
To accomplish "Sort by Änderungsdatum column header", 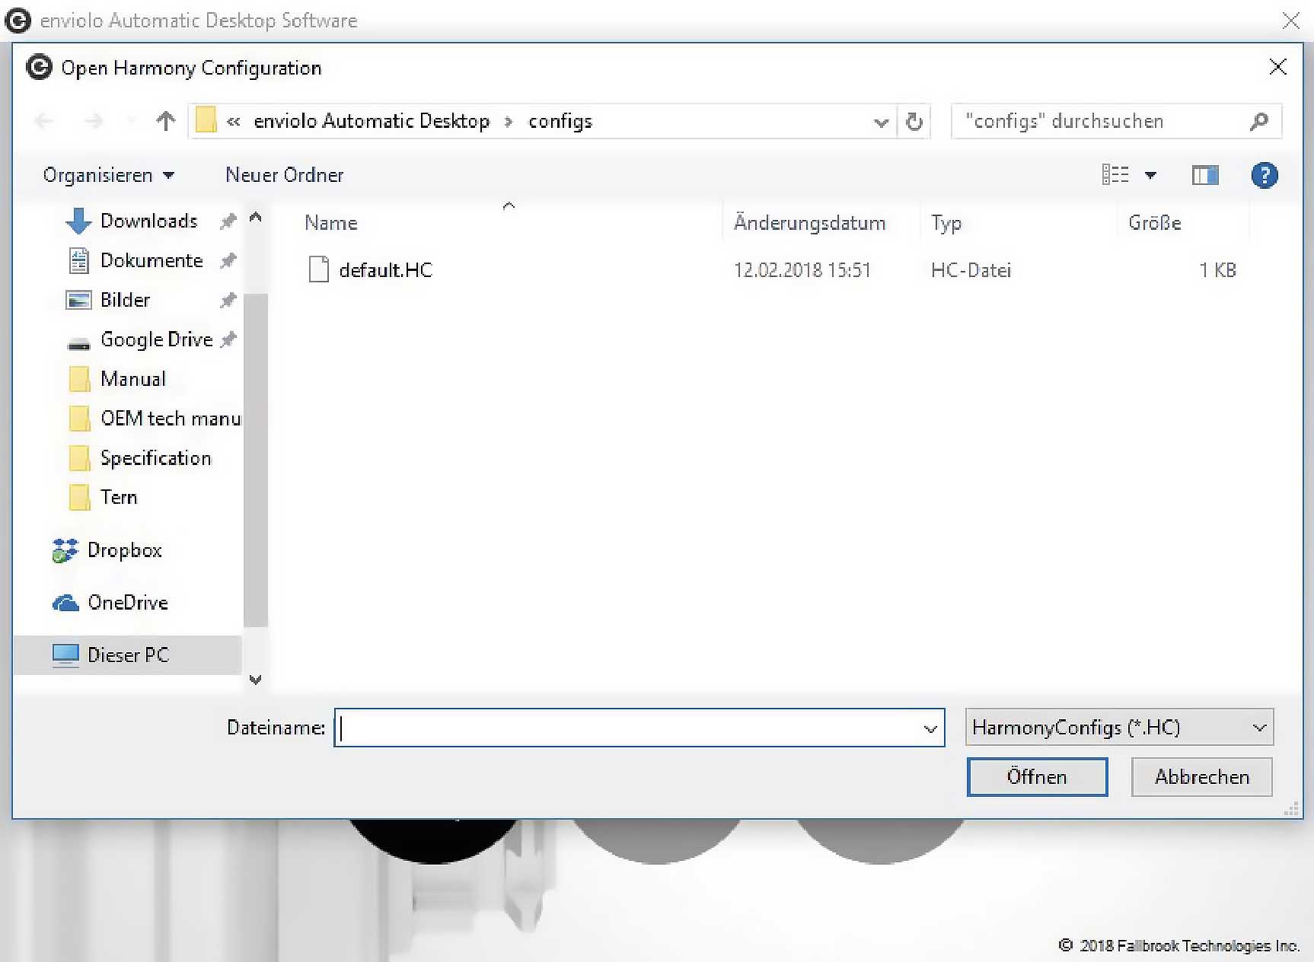I will (809, 223).
